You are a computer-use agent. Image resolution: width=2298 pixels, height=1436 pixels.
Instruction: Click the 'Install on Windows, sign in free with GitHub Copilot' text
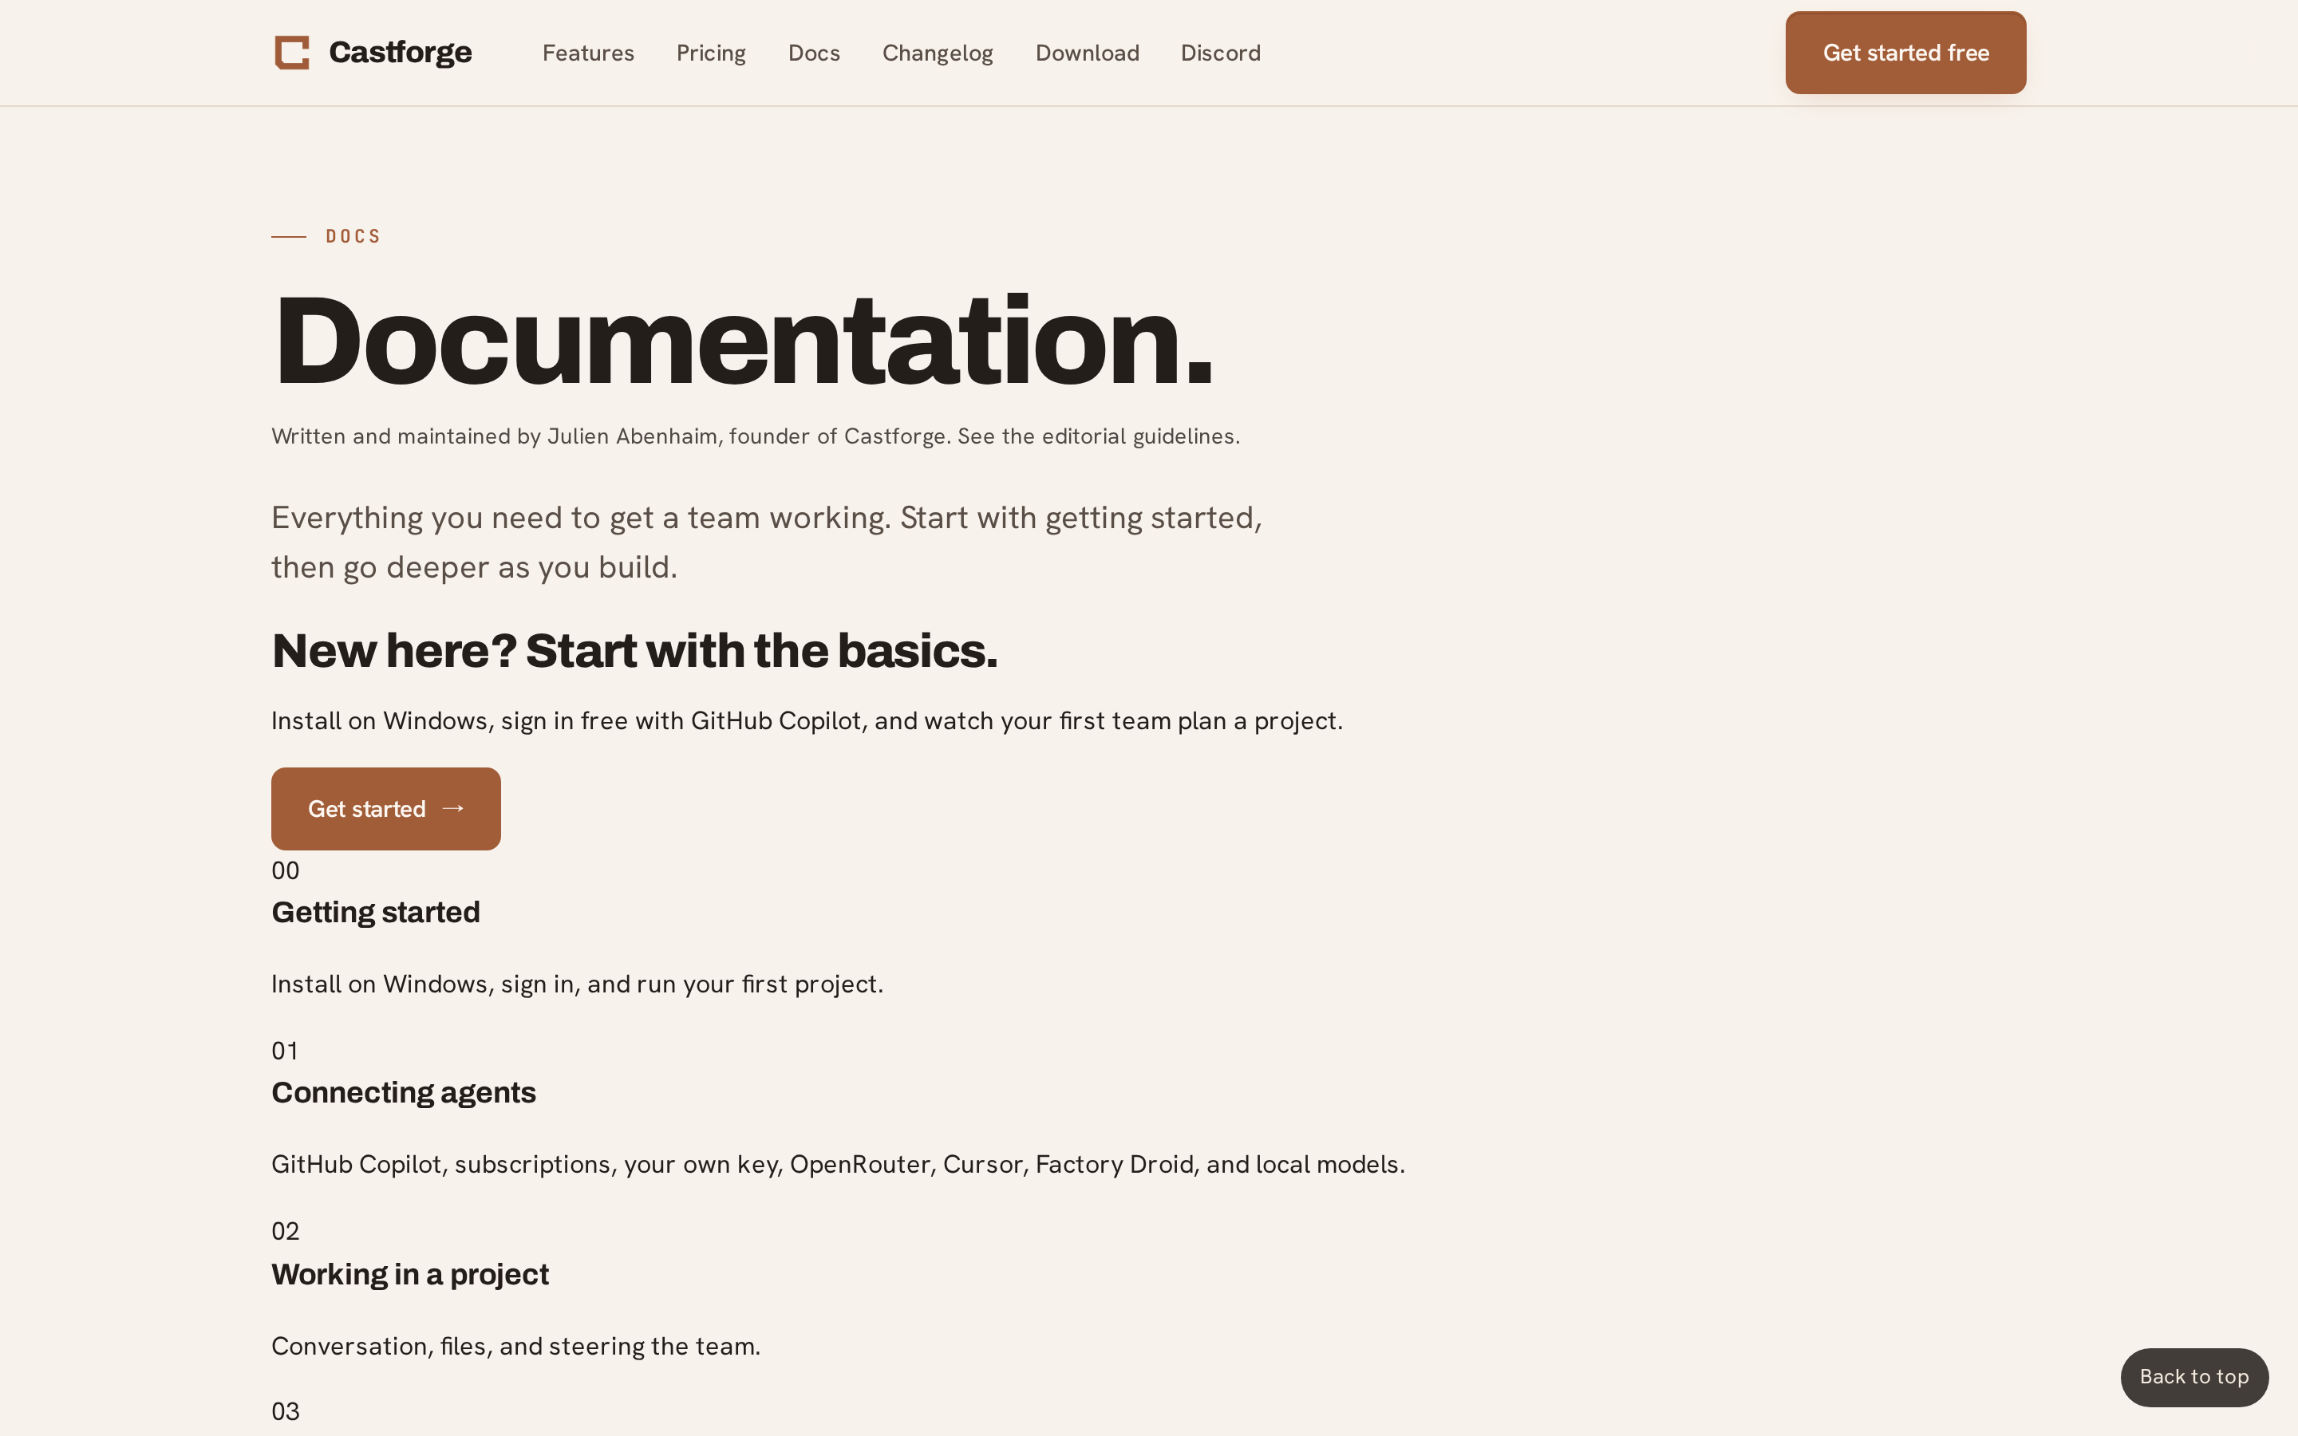(x=807, y=721)
